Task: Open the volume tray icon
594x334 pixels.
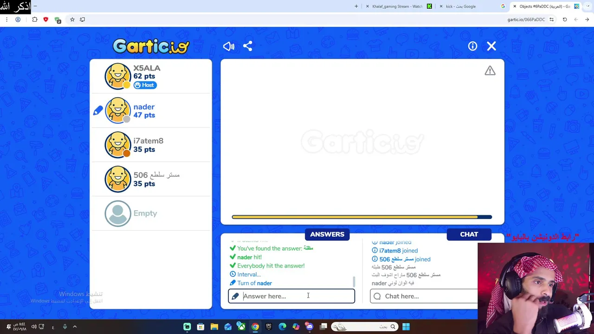Action: (x=34, y=327)
